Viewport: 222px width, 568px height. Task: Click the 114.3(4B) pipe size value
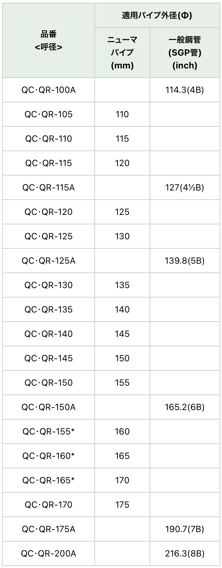[184, 90]
